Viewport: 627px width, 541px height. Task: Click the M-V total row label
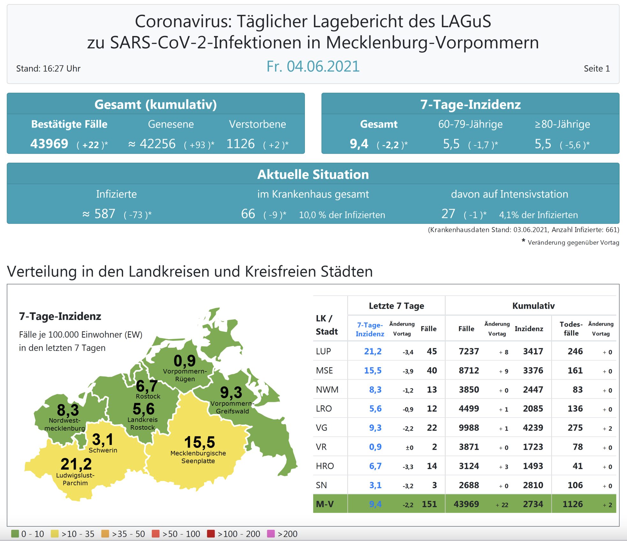(x=325, y=504)
